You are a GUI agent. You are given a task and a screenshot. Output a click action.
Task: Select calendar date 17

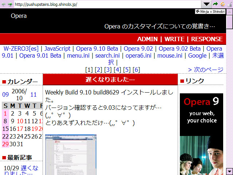point(20,129)
